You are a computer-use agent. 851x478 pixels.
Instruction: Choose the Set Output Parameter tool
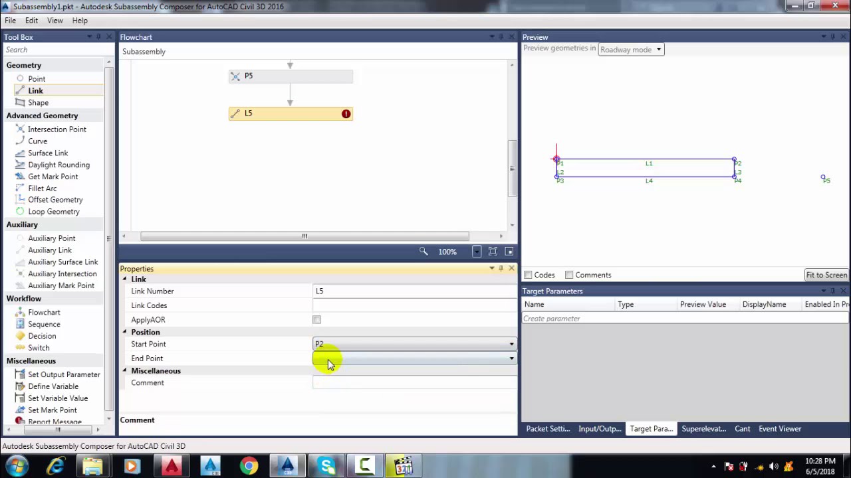tap(64, 374)
